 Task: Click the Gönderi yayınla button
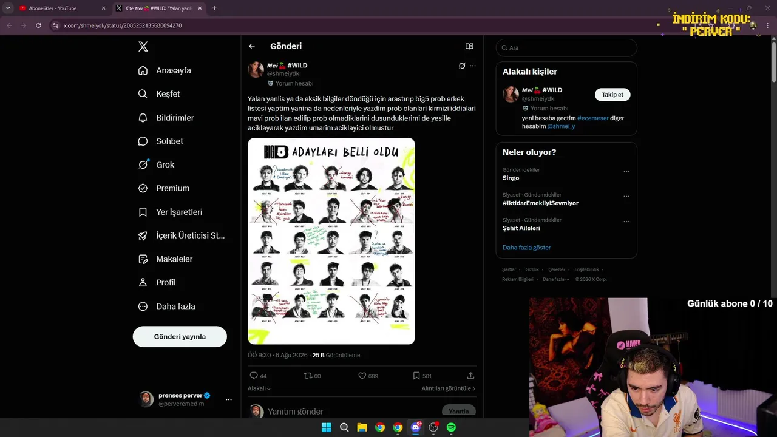click(x=180, y=337)
